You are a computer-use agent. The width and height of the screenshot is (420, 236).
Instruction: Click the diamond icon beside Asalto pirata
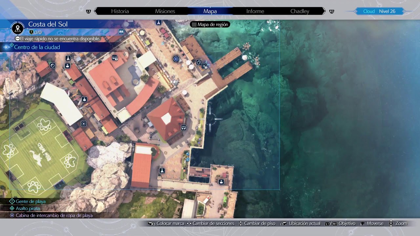12,208
